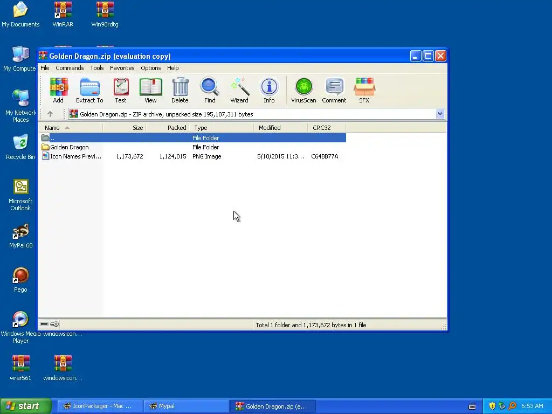
Task: Select the parent '..' folder row
Action: [192, 138]
